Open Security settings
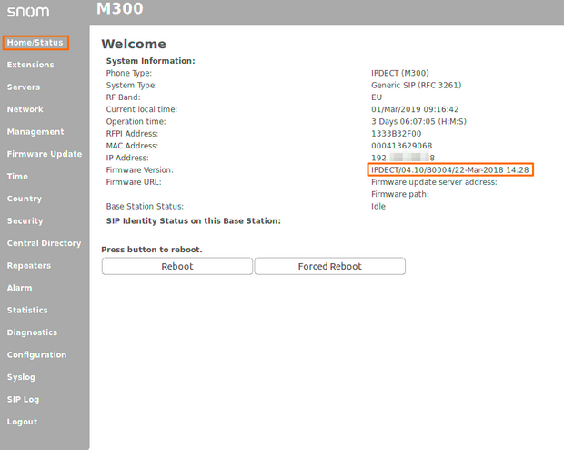Viewport: 564px width, 450px height. 25,221
